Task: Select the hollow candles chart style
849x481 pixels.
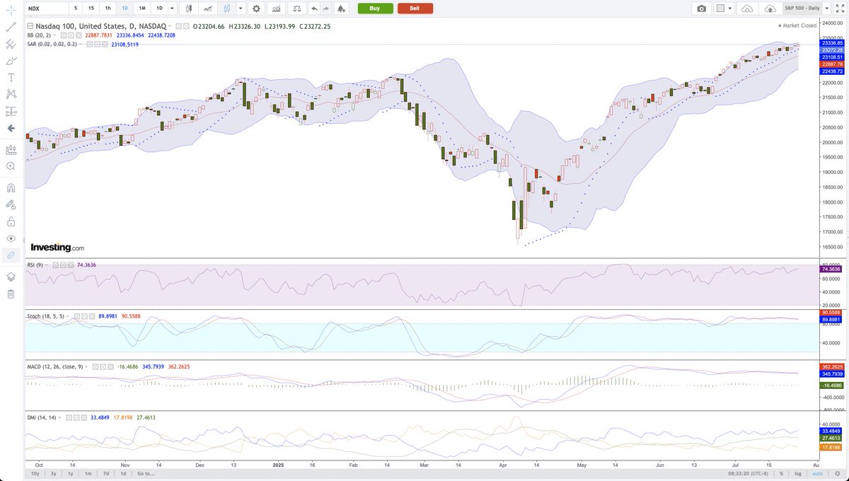Action: point(226,8)
